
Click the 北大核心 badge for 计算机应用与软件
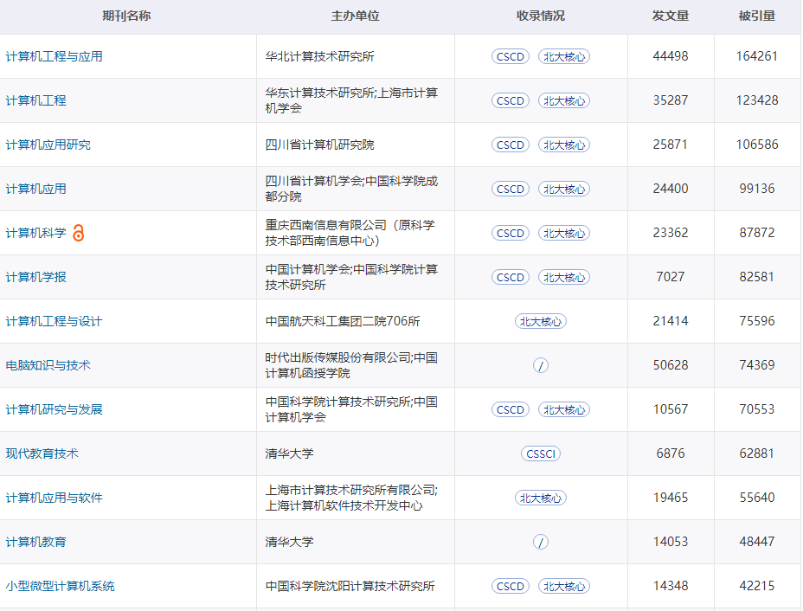540,498
